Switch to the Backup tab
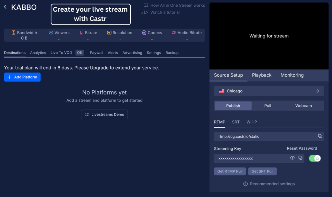This screenshot has width=332, height=197. click(172, 53)
